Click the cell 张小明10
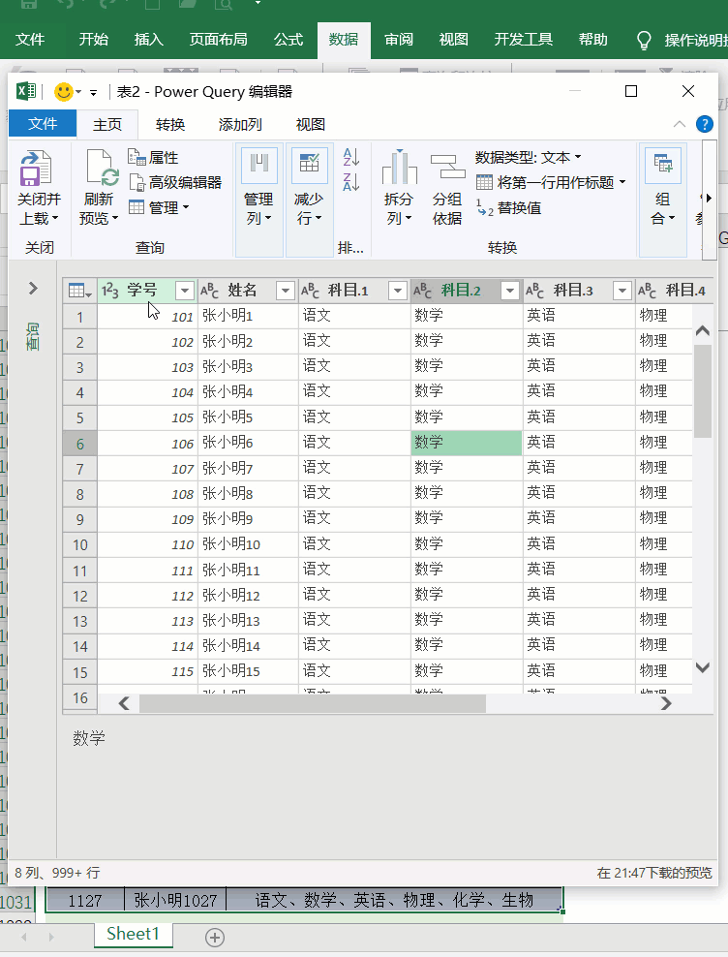Viewport: 728px width, 957px height. pyautogui.click(x=249, y=544)
